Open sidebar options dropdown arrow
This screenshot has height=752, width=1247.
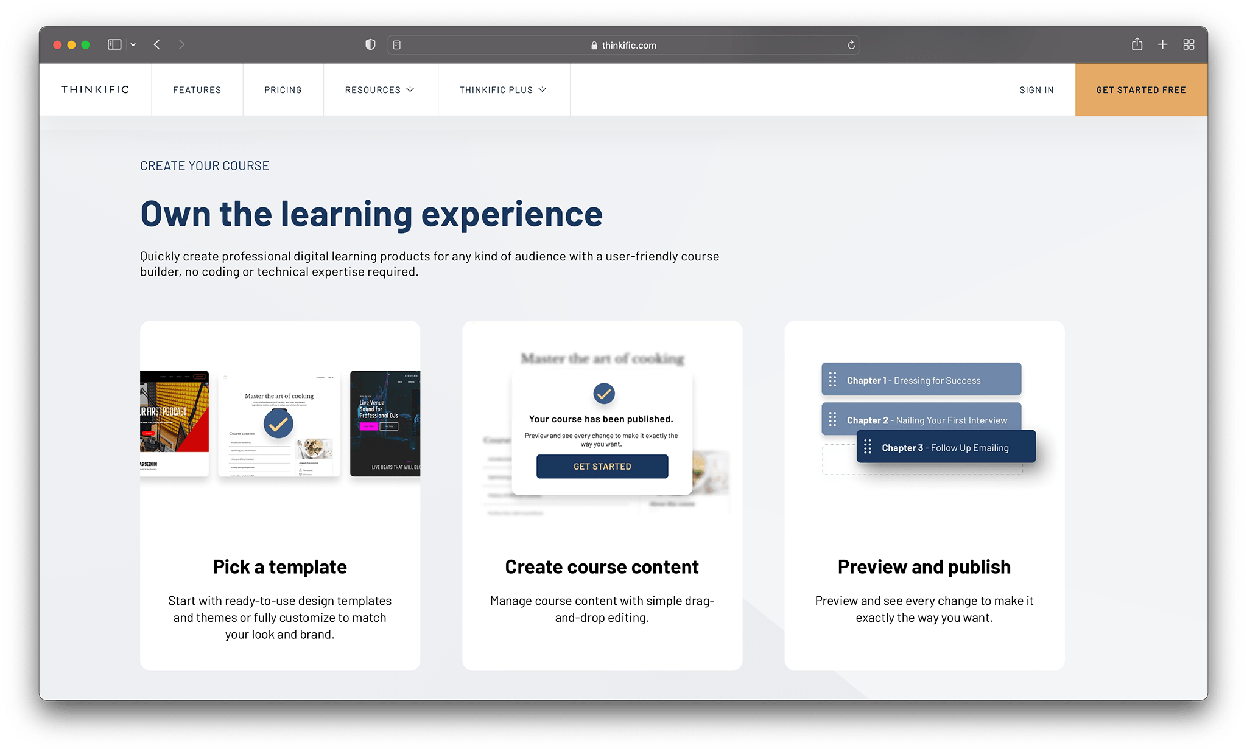(x=133, y=45)
